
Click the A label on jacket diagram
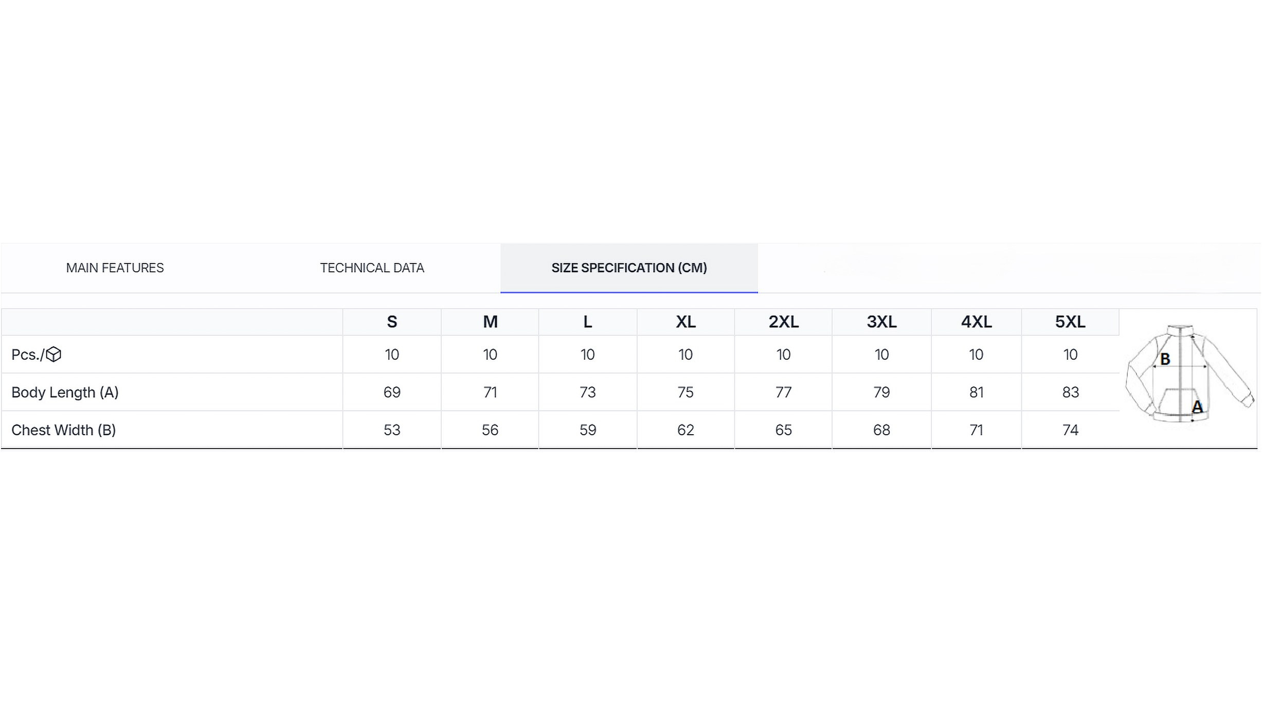pos(1197,407)
